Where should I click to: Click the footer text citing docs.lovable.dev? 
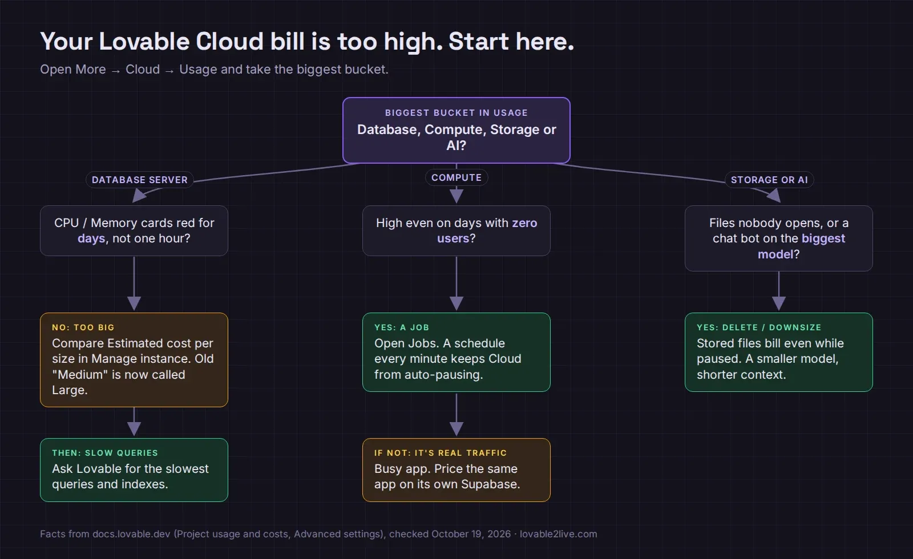point(318,534)
